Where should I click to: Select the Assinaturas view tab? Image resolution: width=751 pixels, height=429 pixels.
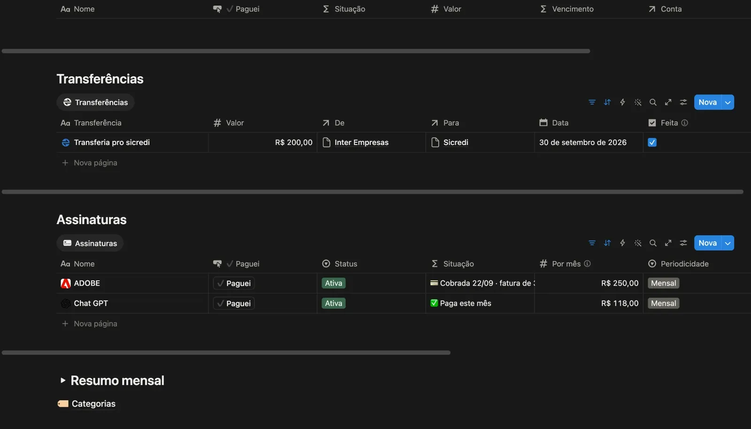[90, 243]
